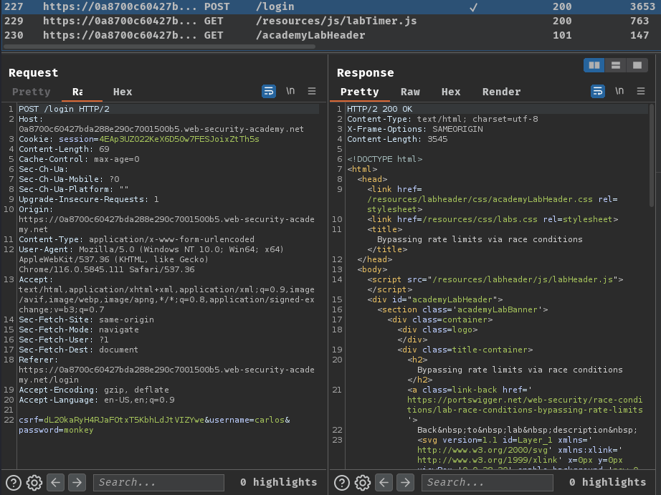This screenshot has width=661, height=495.
Task: Focus the Request search input field
Action: tap(158, 482)
